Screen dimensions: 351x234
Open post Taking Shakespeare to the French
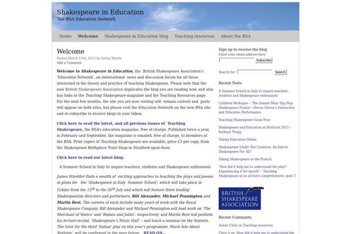[x=245, y=159]
